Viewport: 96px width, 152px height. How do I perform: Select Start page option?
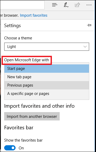point(47,69)
